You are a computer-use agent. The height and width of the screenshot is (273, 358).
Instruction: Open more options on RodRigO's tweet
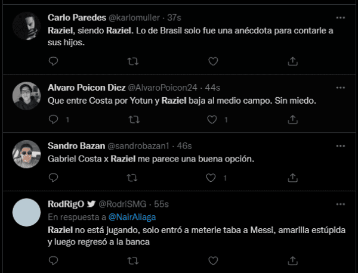340,204
